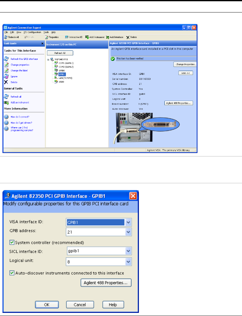Click the programming samples help icon
Viewport: 242px width, 316px height.
[7, 129]
